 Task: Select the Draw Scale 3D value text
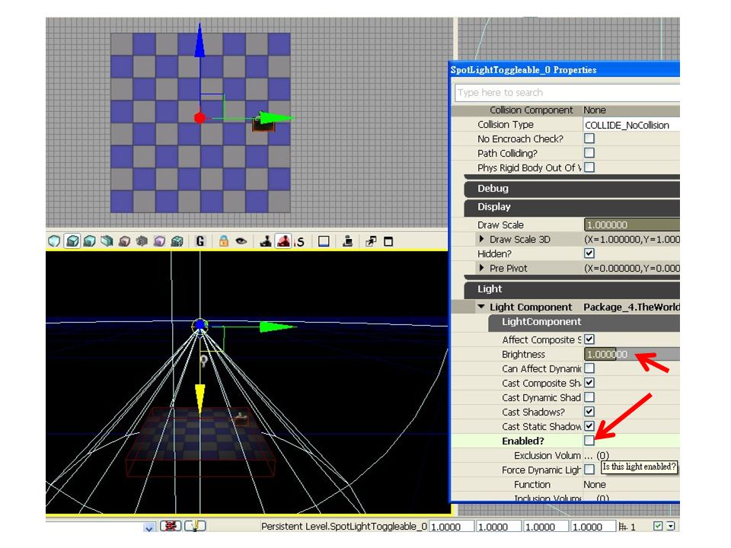[x=632, y=240]
